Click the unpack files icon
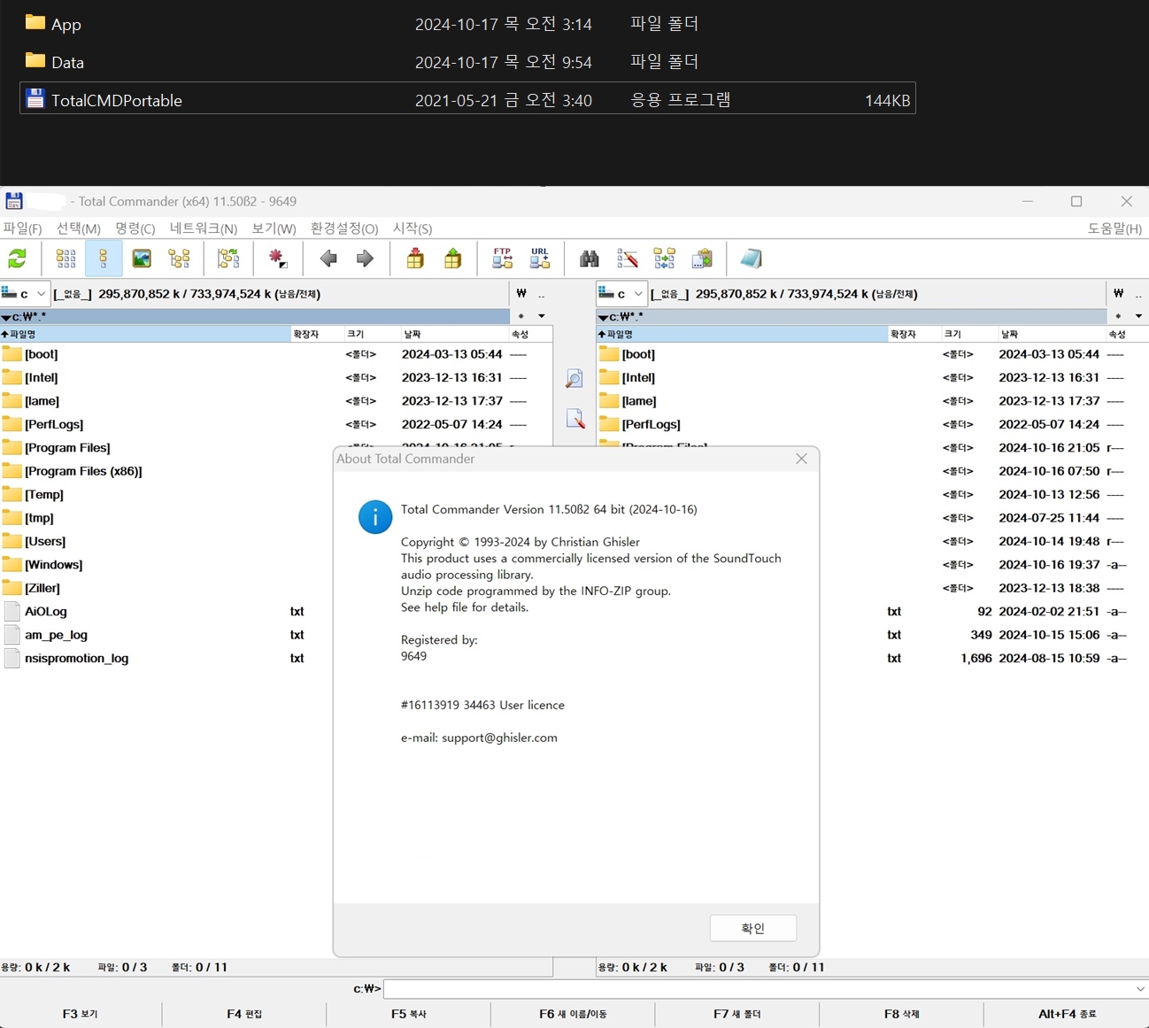The image size is (1149, 1028). click(x=452, y=259)
